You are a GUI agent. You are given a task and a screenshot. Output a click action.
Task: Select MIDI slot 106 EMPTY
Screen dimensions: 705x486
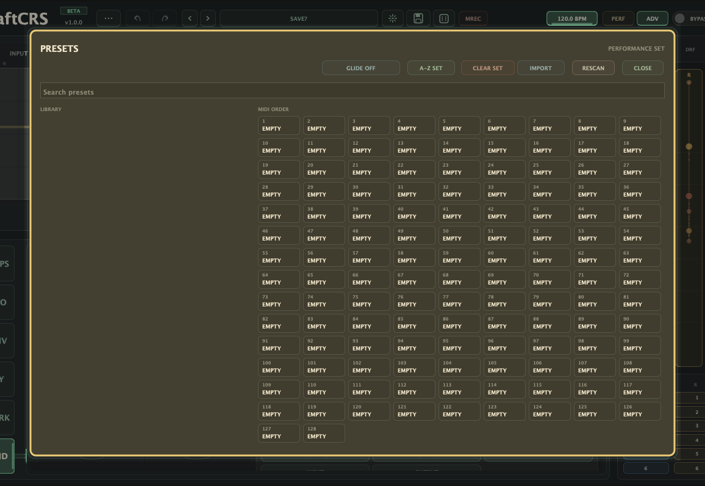coord(549,368)
